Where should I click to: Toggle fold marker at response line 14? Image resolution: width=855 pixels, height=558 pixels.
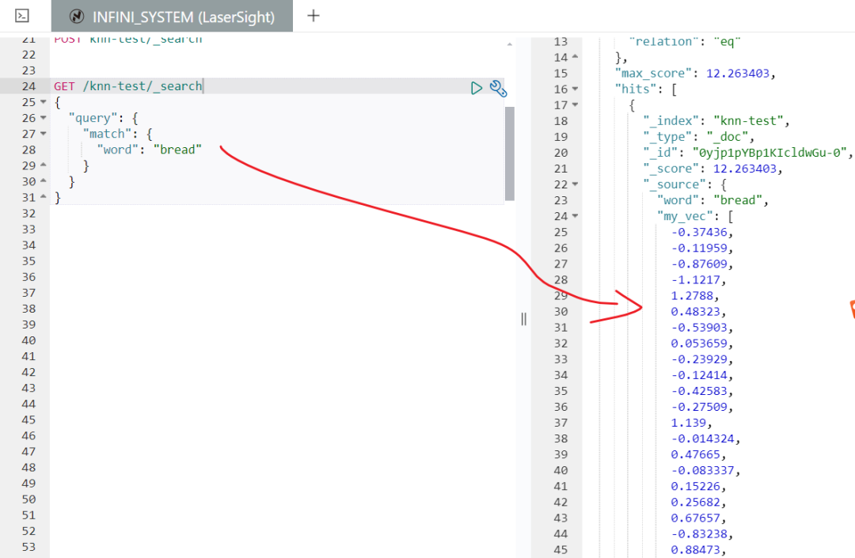tap(575, 57)
